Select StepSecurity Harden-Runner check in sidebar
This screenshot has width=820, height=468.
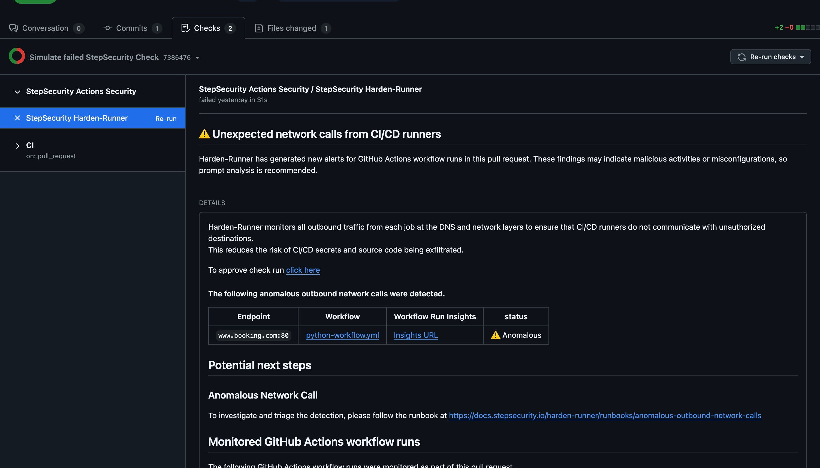pos(93,118)
